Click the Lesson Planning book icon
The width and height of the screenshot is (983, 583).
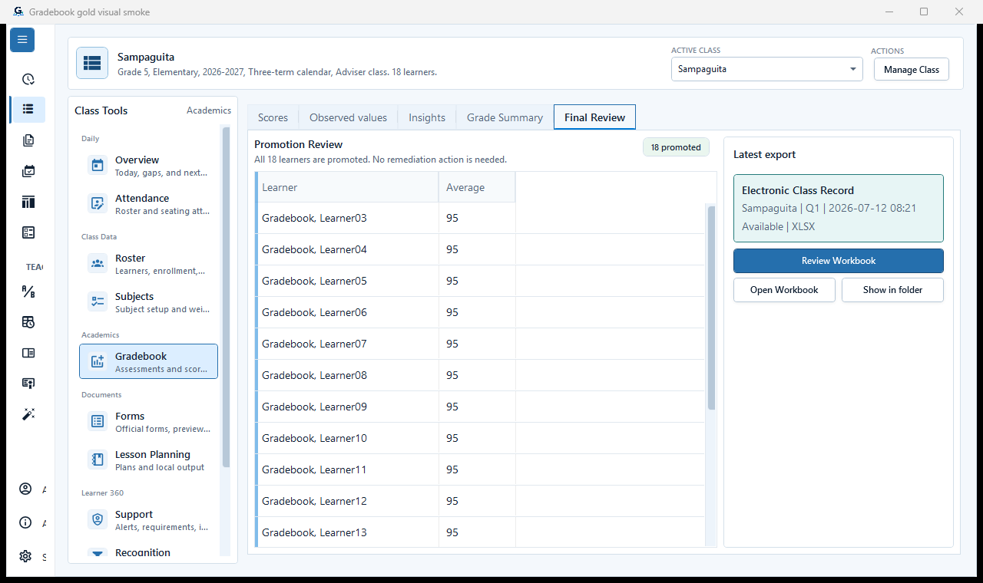click(98, 459)
